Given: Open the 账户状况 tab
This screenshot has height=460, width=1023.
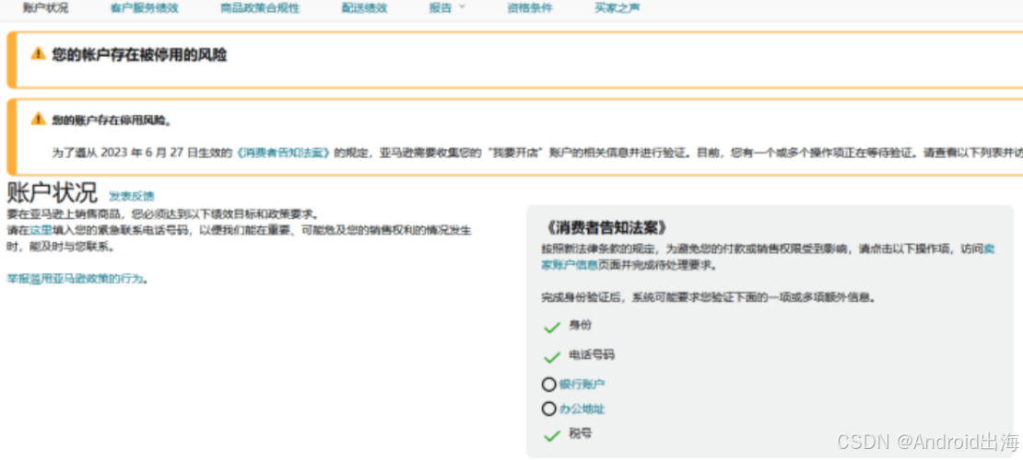Looking at the screenshot, I should (46, 8).
